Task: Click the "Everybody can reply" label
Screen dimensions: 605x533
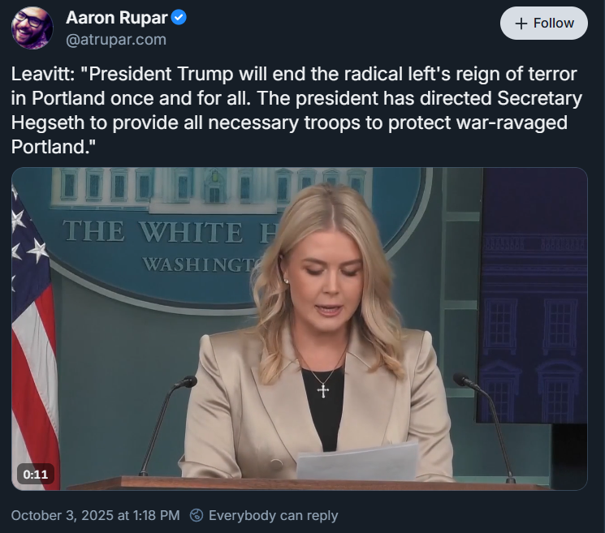Action: [273, 515]
